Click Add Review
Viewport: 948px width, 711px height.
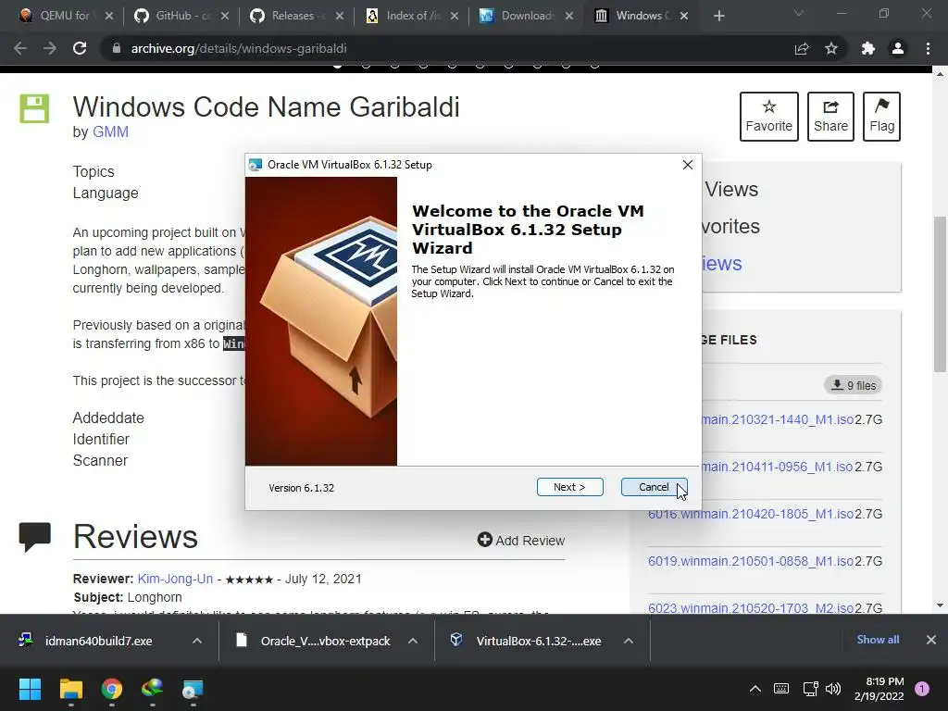(x=521, y=540)
